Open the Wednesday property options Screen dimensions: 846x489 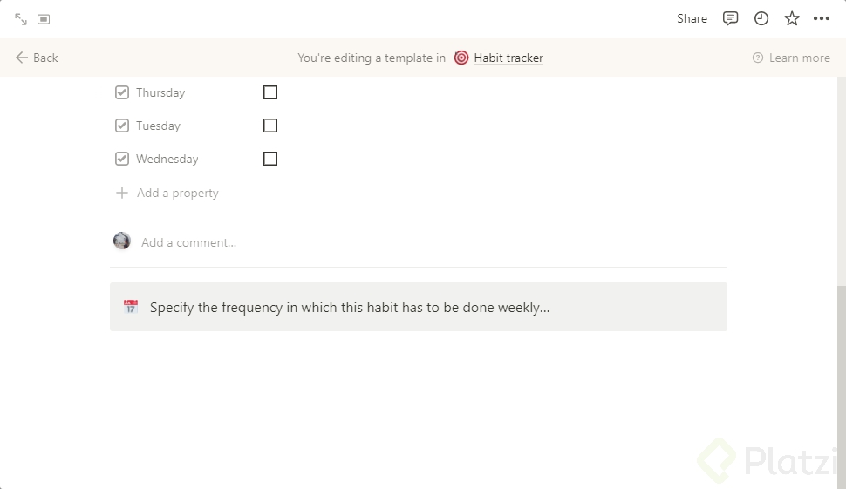[x=167, y=159]
